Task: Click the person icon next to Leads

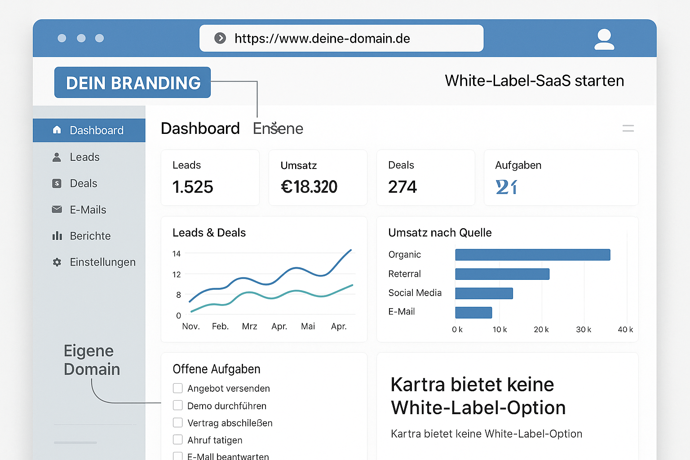Action: coord(57,157)
